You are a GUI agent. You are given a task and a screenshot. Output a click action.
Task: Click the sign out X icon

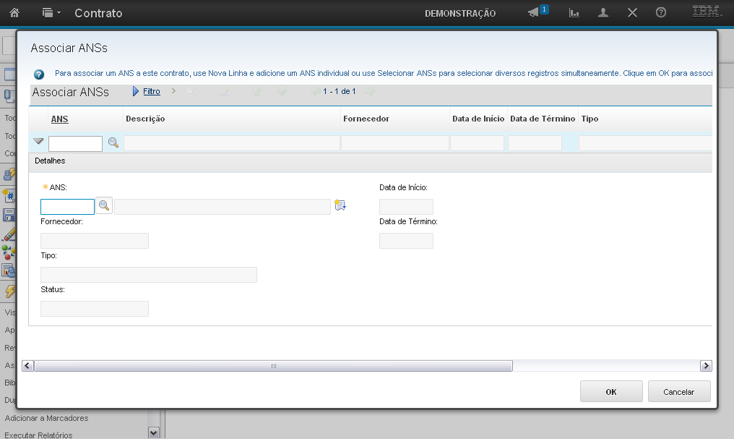coord(632,13)
